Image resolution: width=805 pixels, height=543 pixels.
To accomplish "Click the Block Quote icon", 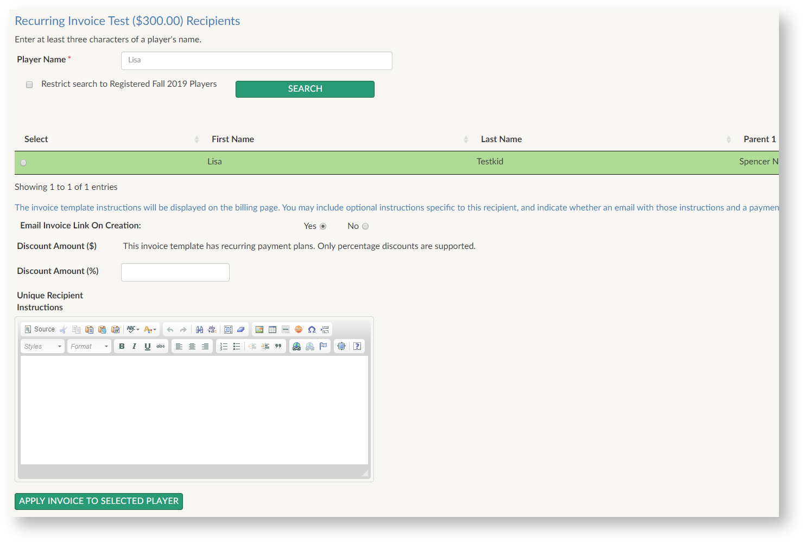I will (278, 346).
